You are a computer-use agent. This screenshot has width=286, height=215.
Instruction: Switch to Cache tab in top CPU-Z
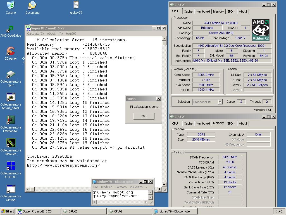(188, 11)
